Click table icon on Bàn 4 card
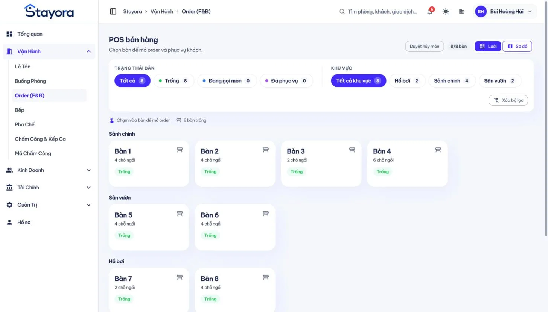 click(438, 150)
